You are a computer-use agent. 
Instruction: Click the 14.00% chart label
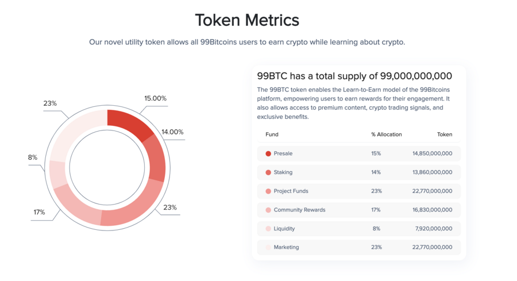click(172, 132)
